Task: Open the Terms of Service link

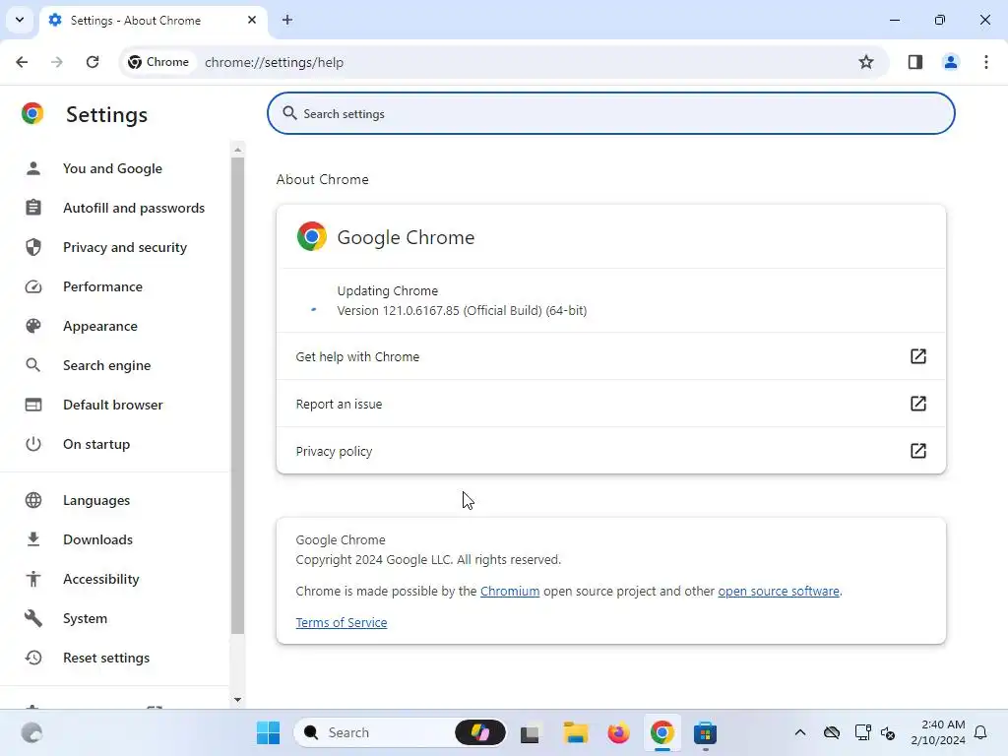Action: tap(342, 622)
